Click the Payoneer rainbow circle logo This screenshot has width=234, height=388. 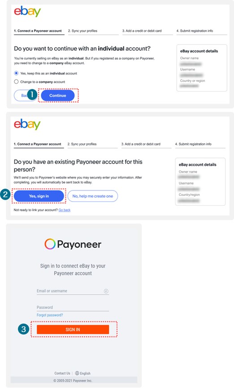click(x=50, y=244)
